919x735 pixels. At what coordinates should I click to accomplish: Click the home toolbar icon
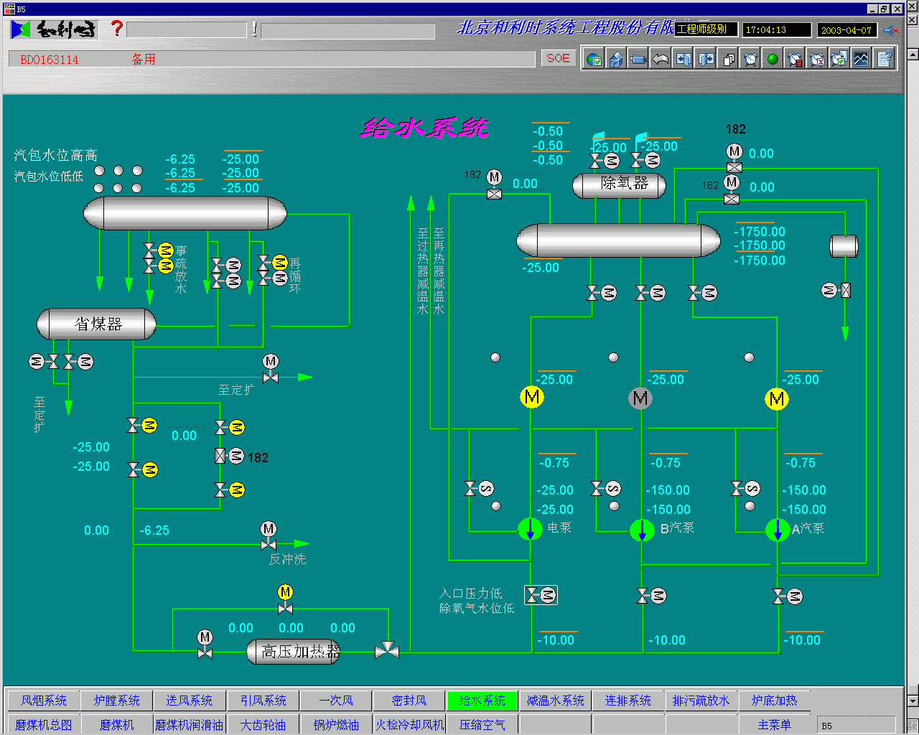[616, 60]
